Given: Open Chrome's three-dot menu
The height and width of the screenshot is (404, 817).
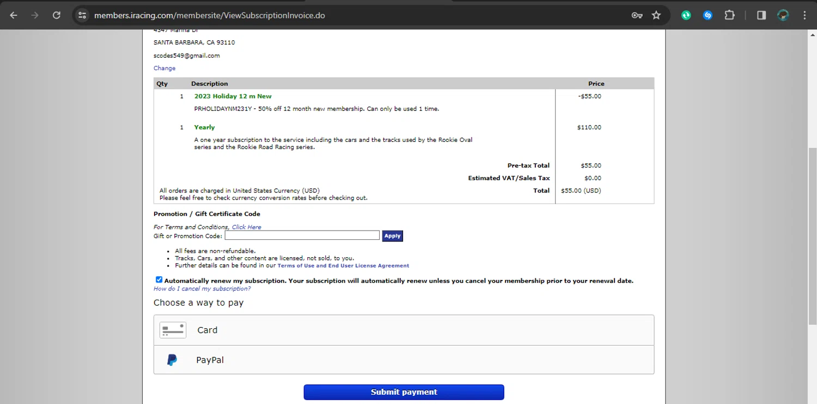Looking at the screenshot, I should 804,15.
